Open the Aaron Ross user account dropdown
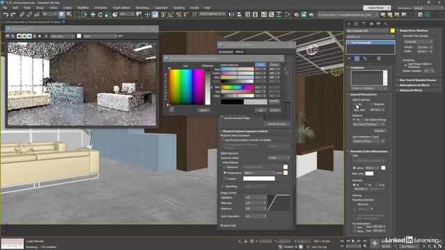Viewport: 445px width, 250px height. [x=377, y=8]
